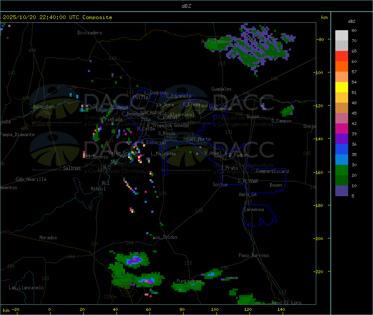The height and width of the screenshot is (315, 373).
Task: Click the Bowen location label
Action: [276, 185]
